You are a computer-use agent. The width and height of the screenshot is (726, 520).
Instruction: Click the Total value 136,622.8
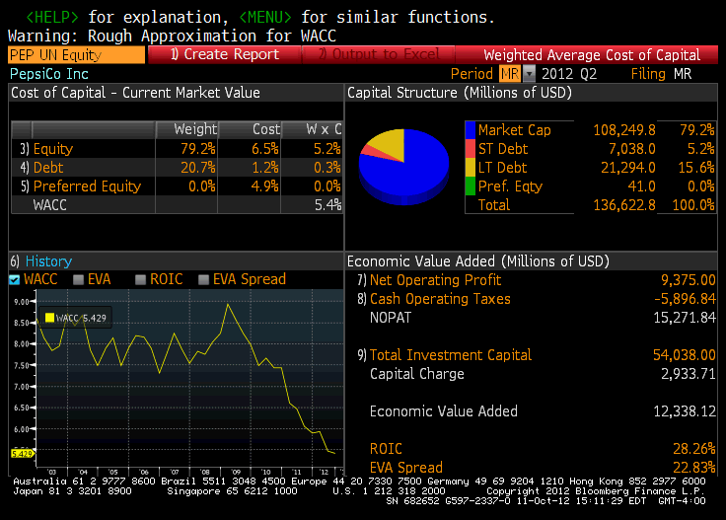pyautogui.click(x=624, y=204)
